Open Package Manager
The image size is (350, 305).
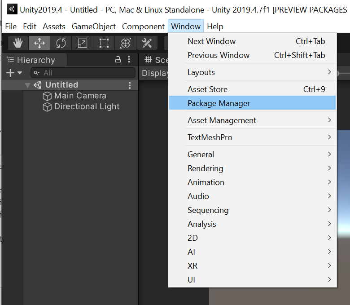point(252,103)
